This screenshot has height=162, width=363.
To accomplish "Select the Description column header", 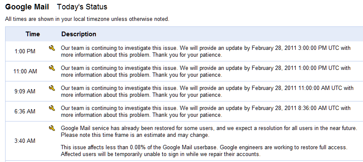I will coord(79,34).
